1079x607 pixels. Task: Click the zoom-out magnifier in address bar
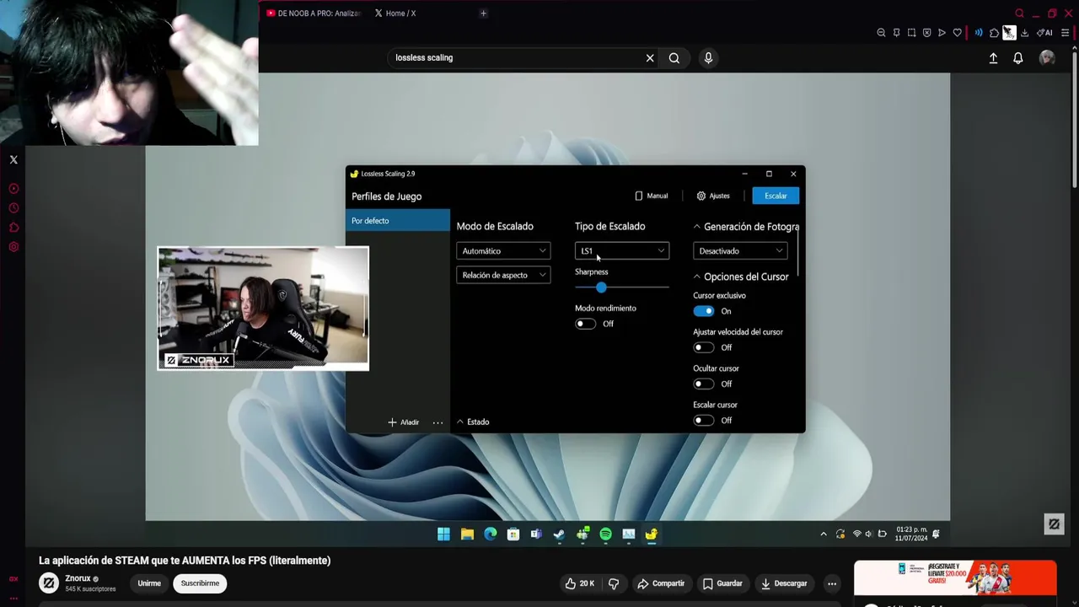[881, 33]
